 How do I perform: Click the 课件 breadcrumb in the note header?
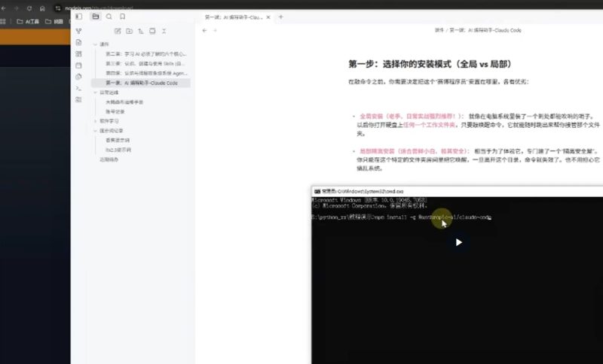click(439, 30)
